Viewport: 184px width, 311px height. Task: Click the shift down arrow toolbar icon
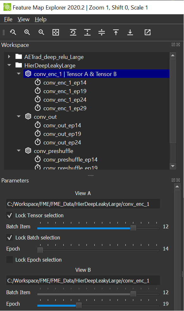click(130, 32)
